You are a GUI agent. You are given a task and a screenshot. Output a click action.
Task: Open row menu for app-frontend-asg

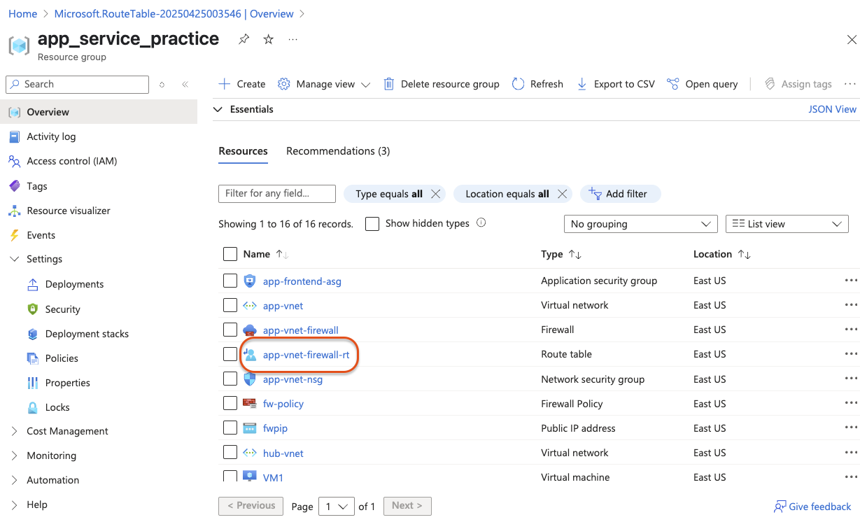[x=851, y=281]
